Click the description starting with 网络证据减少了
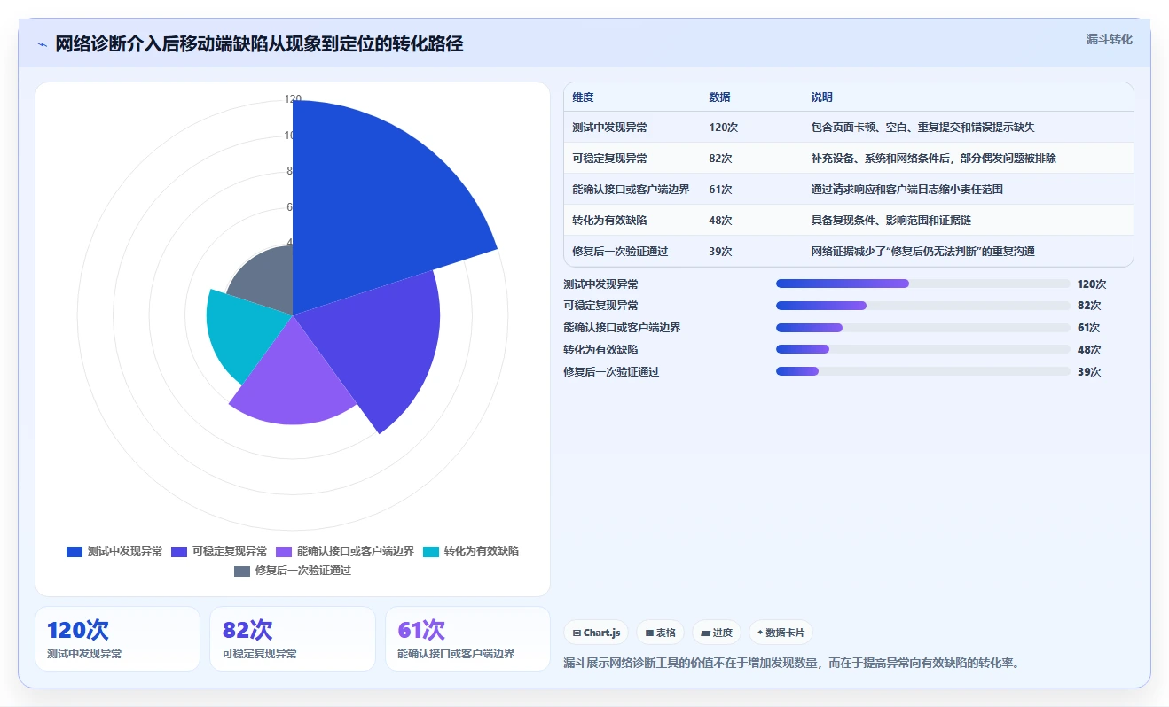The image size is (1169, 707). 922,252
